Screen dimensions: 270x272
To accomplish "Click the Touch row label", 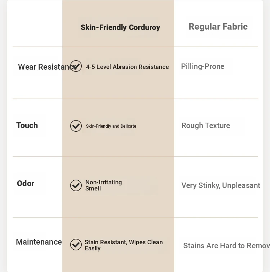I will 27,126.
